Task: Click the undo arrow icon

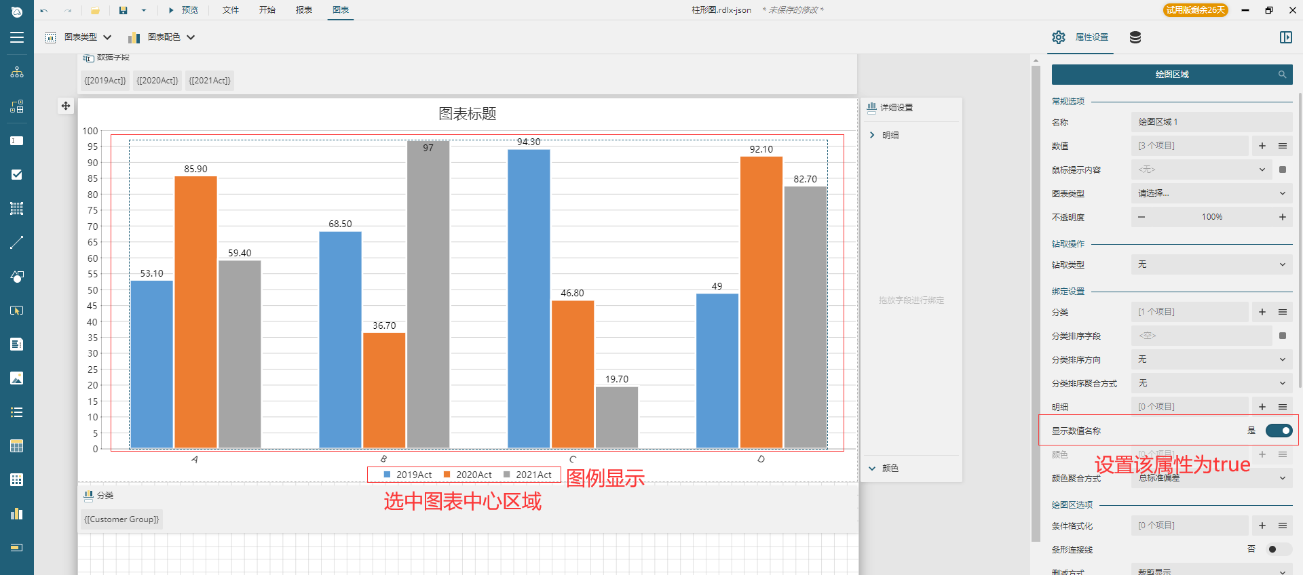Action: click(x=44, y=10)
